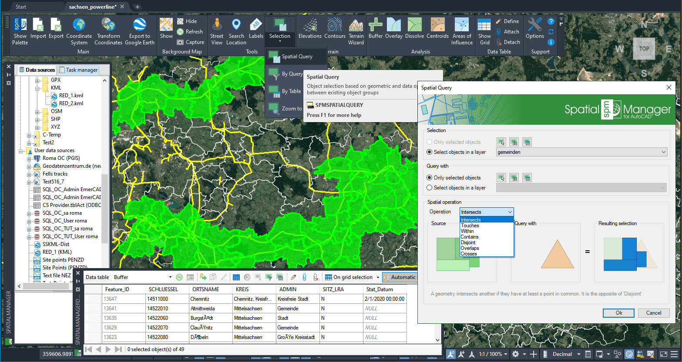The width and height of the screenshot is (682, 362).
Task: Click Detach in Data Table group
Action: [508, 42]
